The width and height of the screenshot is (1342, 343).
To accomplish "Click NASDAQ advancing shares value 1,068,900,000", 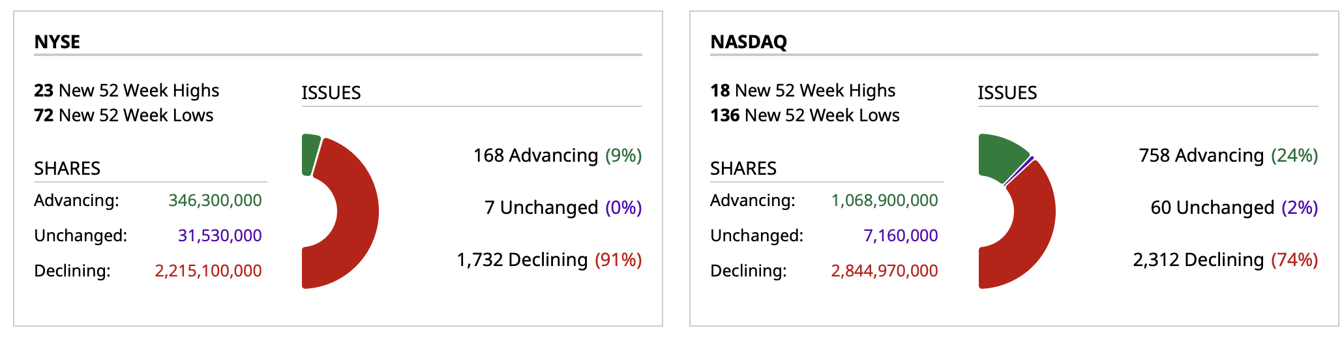I will (x=884, y=200).
